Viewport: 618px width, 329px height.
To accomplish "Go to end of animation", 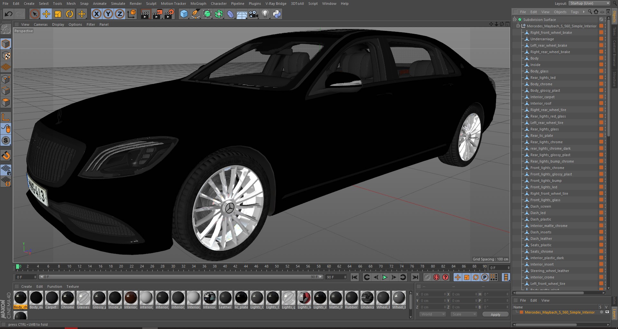I will coord(415,277).
